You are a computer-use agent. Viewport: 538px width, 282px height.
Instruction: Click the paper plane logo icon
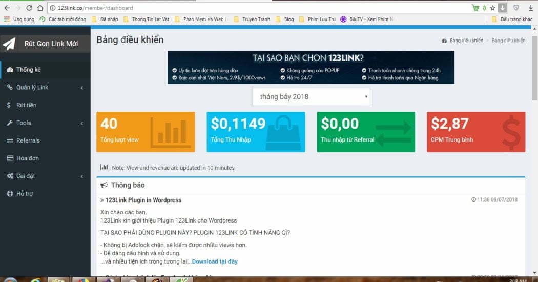coord(9,44)
